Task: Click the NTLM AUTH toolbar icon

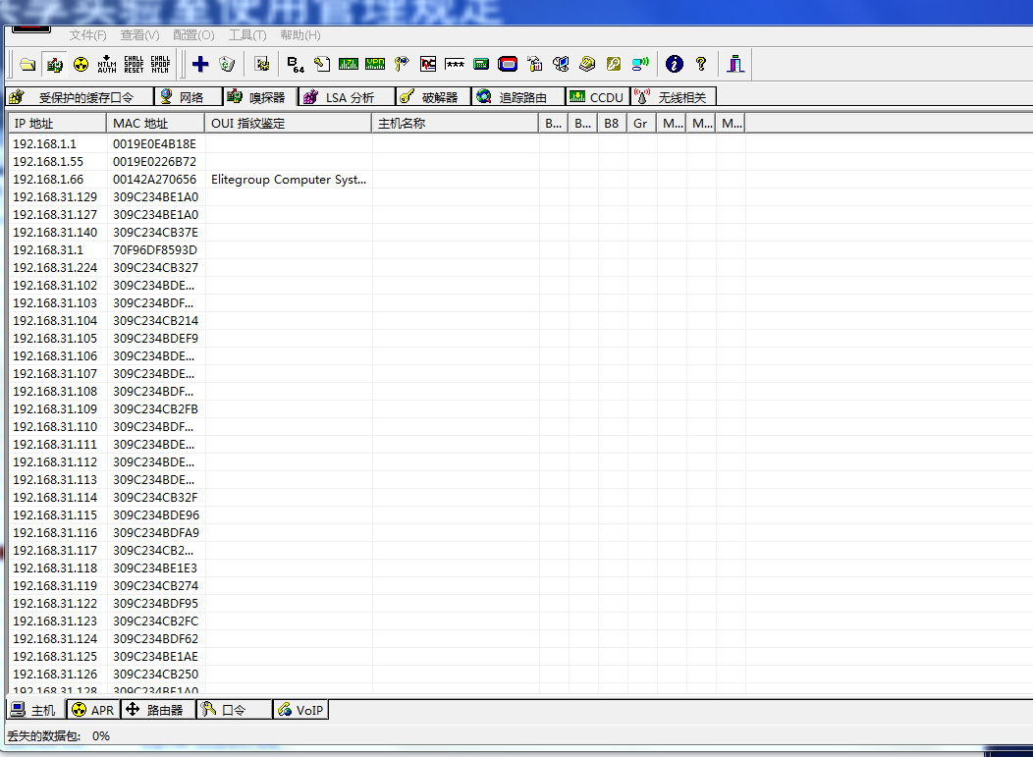Action: tap(107, 65)
